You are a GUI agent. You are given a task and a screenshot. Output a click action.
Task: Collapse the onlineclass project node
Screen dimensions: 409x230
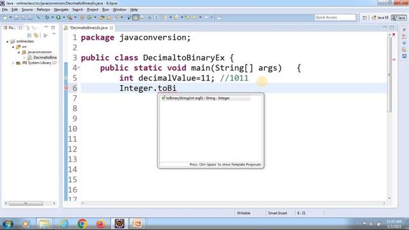click(7, 41)
